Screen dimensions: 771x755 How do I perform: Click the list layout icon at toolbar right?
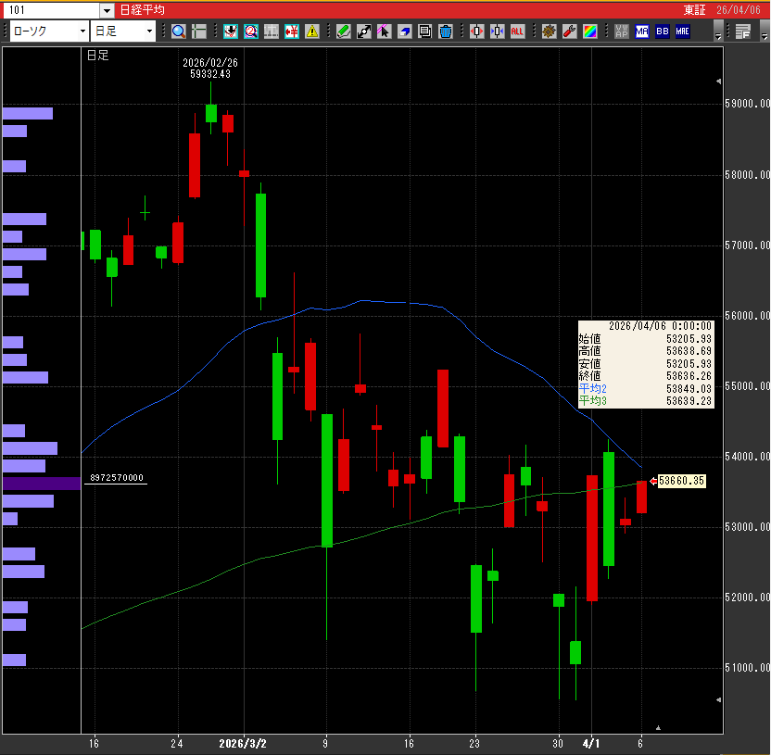743,31
